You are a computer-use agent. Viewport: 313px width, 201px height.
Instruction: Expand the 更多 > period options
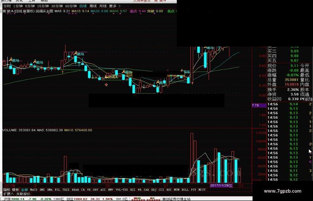(x=115, y=6)
